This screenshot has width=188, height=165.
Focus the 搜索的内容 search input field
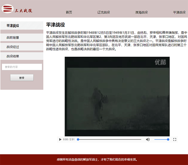pos(22,67)
